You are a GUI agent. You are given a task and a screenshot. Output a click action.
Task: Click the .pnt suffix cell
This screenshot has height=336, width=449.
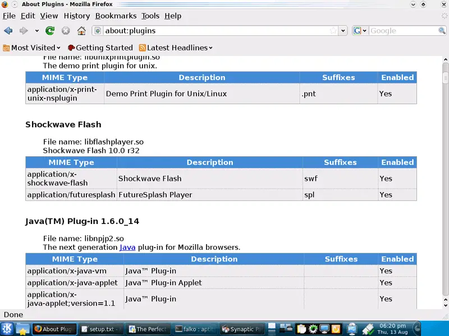tap(338, 94)
